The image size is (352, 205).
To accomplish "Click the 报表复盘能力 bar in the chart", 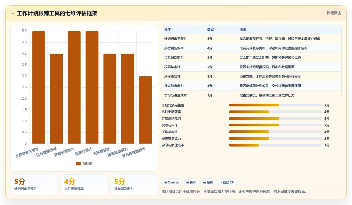I will coord(127,99).
